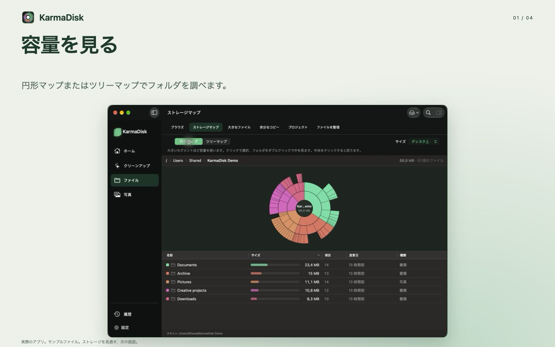Open 写真 in the sidebar
This screenshot has height=347, width=555.
135,195
